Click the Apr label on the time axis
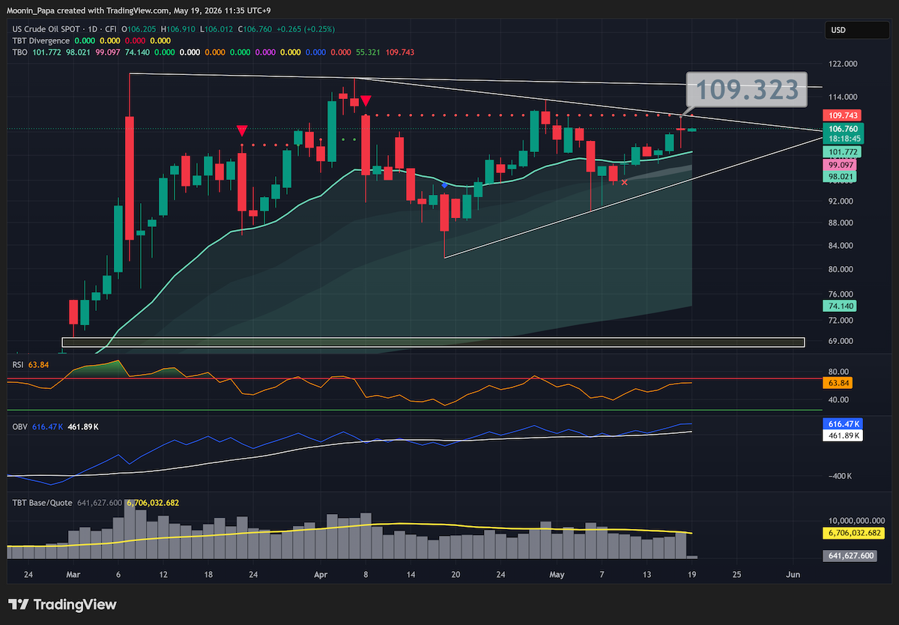Image resolution: width=899 pixels, height=625 pixels. [x=321, y=575]
